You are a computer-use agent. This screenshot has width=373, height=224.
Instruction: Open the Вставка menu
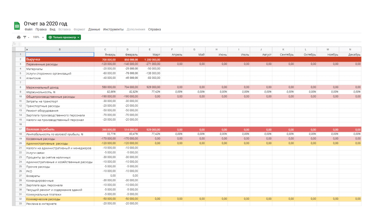point(65,29)
